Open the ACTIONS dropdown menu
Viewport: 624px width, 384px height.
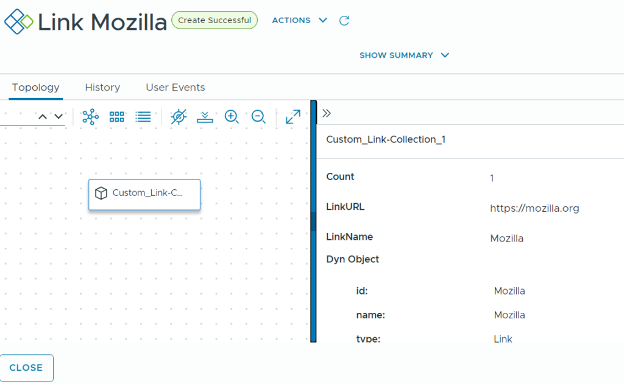click(299, 21)
